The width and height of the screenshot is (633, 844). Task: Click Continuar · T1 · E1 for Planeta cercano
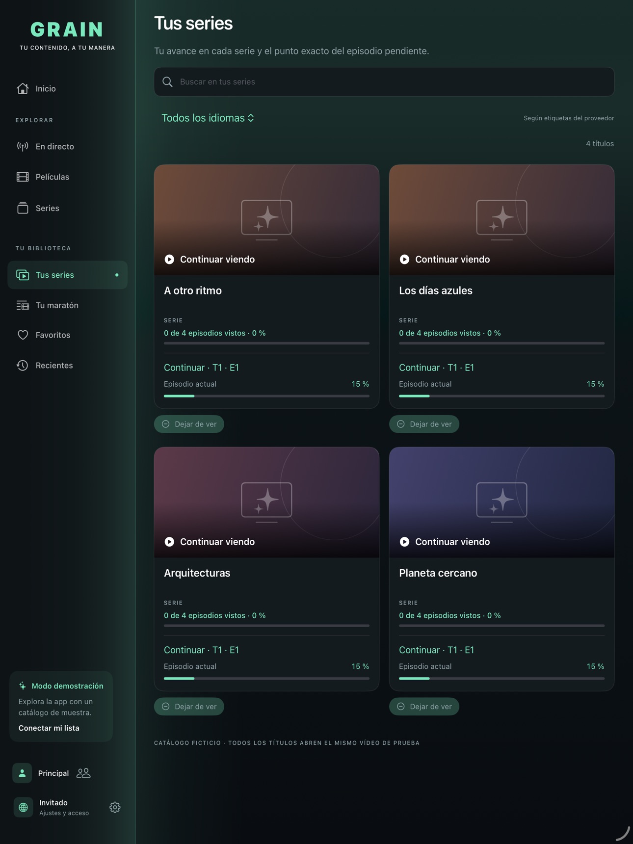[436, 650]
